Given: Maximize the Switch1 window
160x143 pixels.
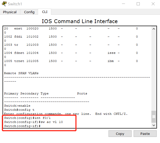Looking at the screenshot, I should (x=138, y=4).
